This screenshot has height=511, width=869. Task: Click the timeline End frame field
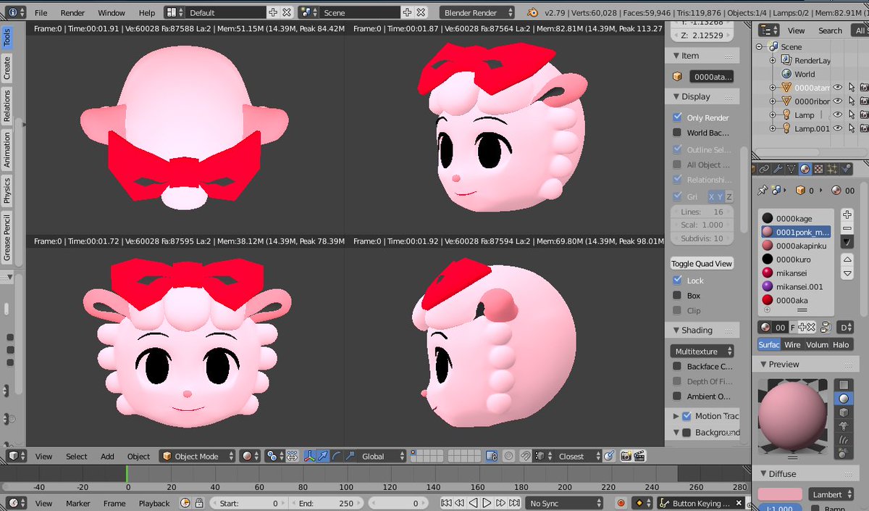pyautogui.click(x=324, y=503)
